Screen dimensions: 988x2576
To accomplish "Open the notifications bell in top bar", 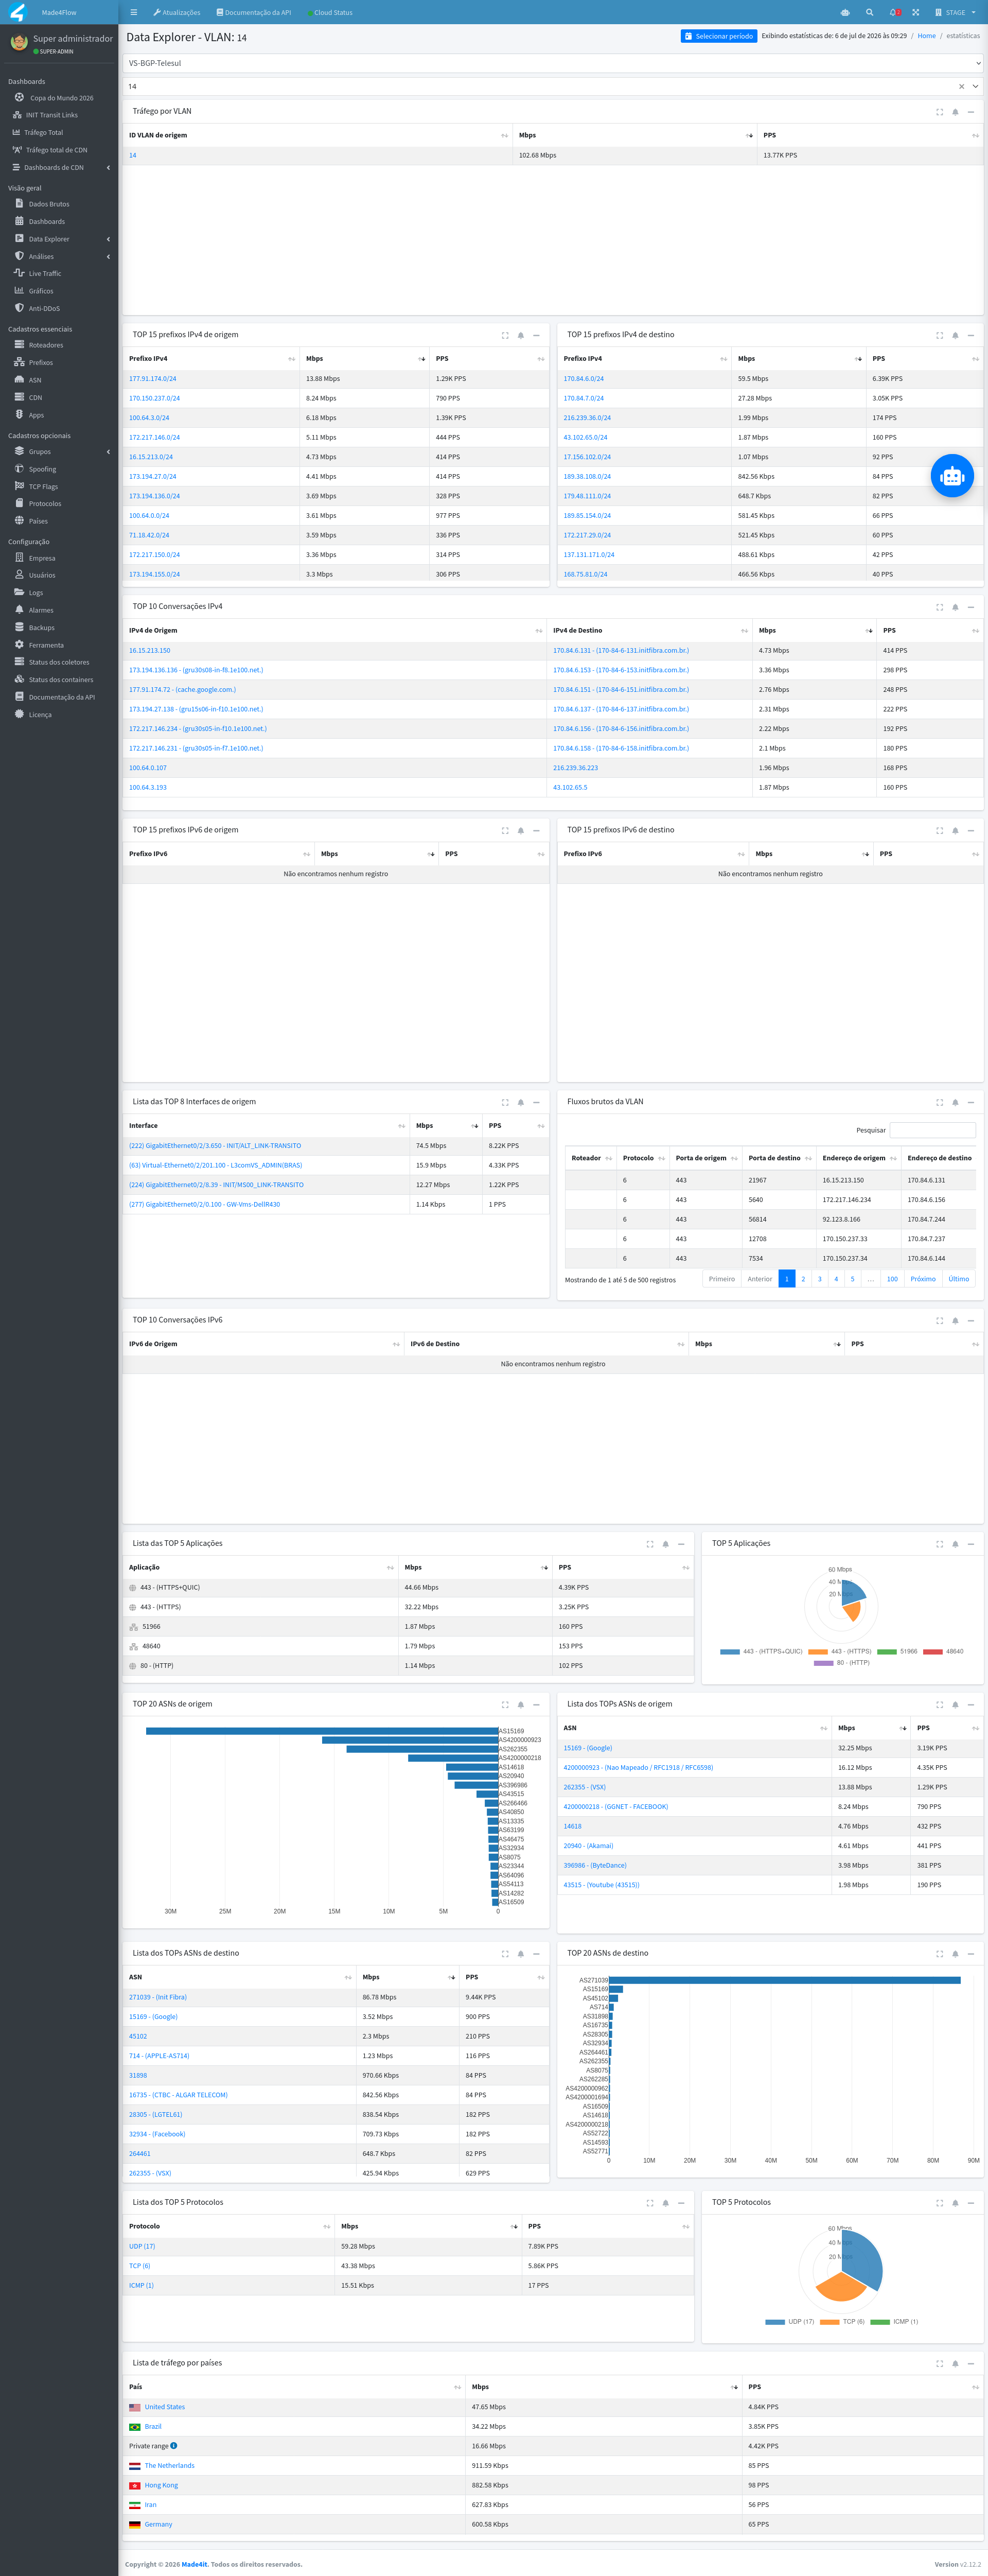I will coord(894,12).
